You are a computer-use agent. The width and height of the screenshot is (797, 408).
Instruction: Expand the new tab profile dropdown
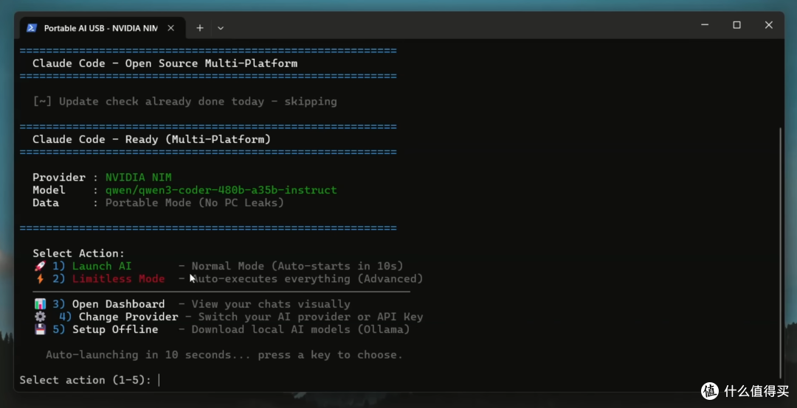[x=221, y=28]
